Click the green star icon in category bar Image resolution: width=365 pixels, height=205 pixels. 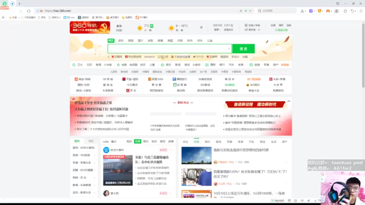coord(118,65)
